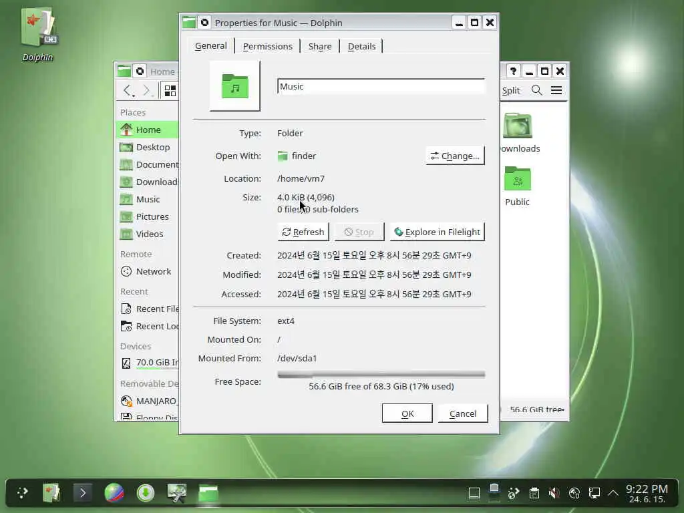The image size is (684, 513).
Task: Cancel the Music Properties dialog
Action: pyautogui.click(x=463, y=413)
